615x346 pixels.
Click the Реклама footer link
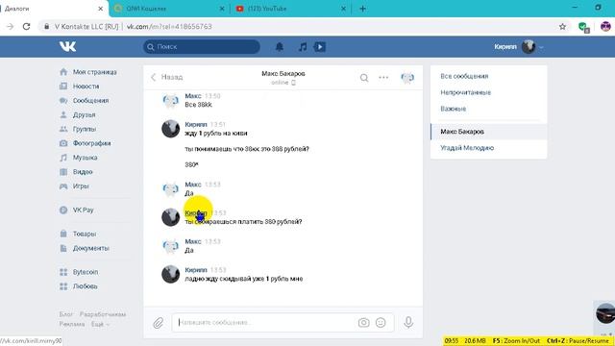pos(72,325)
